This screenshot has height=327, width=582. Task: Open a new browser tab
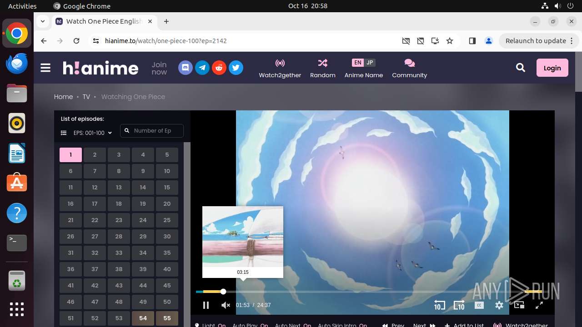(x=166, y=21)
